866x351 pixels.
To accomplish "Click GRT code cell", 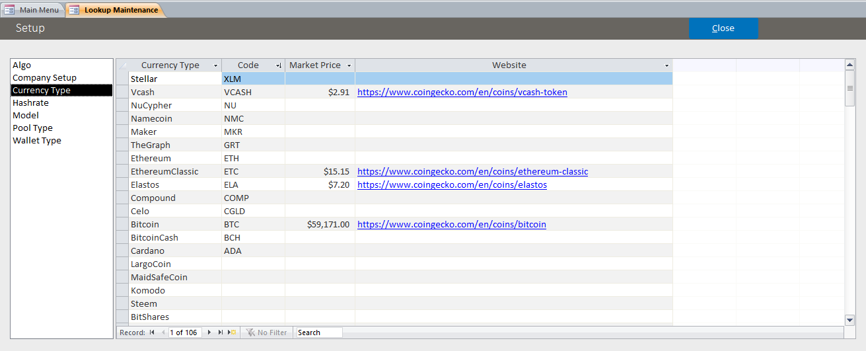I will click(253, 145).
